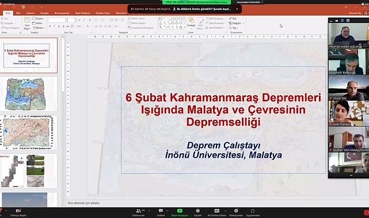This screenshot has width=369, height=218.
Task: Decrease list indent level
Action: [x=112, y=20]
